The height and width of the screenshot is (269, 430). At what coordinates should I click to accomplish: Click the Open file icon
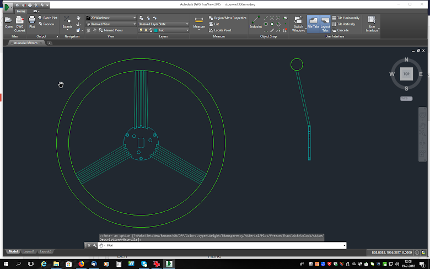tap(8, 20)
